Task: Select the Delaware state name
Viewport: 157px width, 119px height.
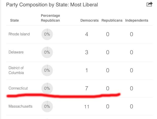Action: click(16, 52)
